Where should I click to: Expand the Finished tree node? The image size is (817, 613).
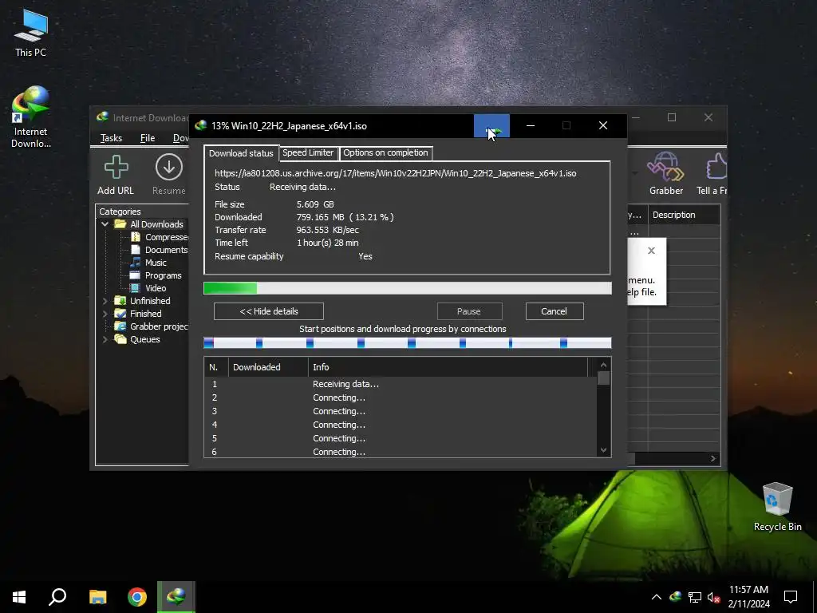[x=105, y=314]
